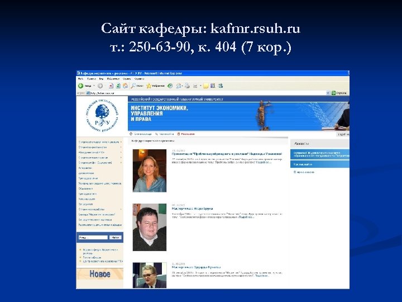The width and height of the screenshot is (402, 302).
Task: Click the yellow folder toolbar icon
Action: (205, 86)
